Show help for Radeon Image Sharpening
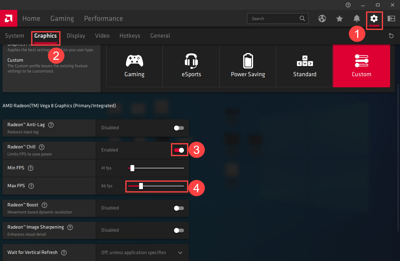Viewport: 400px width, 261px height. pos(70,227)
